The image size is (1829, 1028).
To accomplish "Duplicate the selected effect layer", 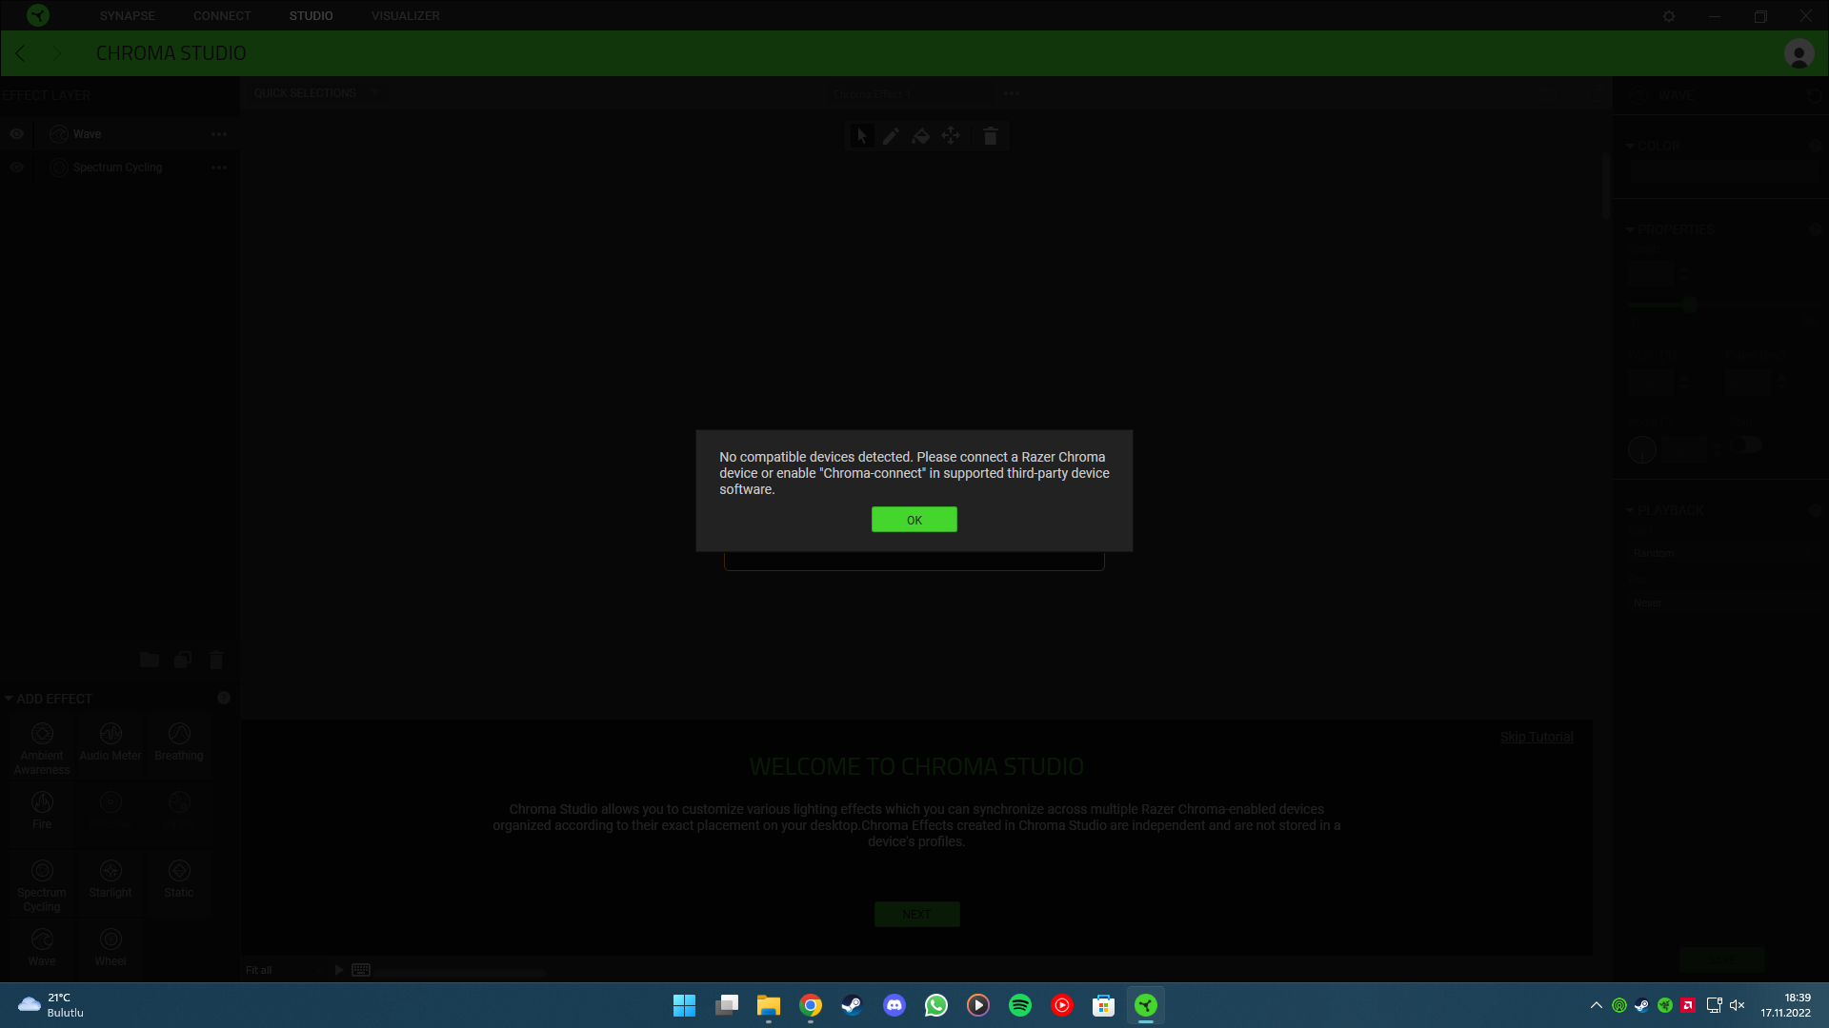I will [183, 660].
